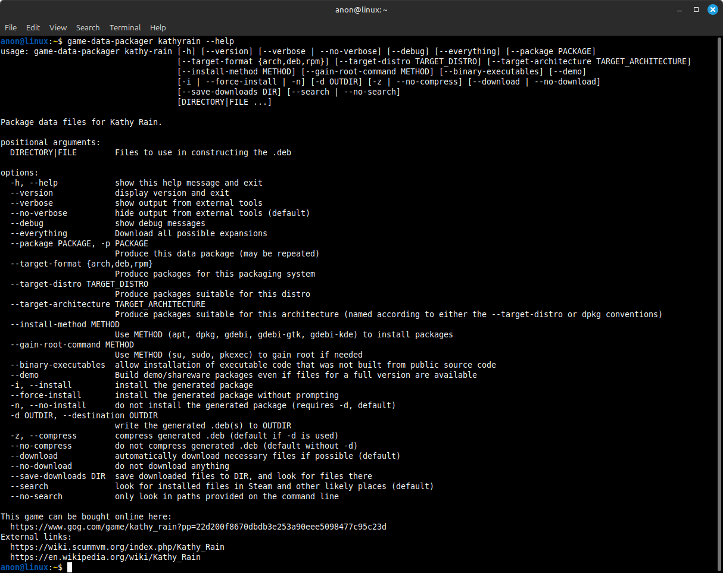The height and width of the screenshot is (573, 723).
Task: Click the '-h, --help' option line
Action: tap(136, 183)
